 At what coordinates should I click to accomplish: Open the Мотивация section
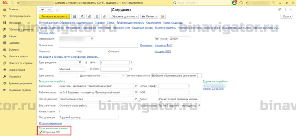(x=15, y=23)
